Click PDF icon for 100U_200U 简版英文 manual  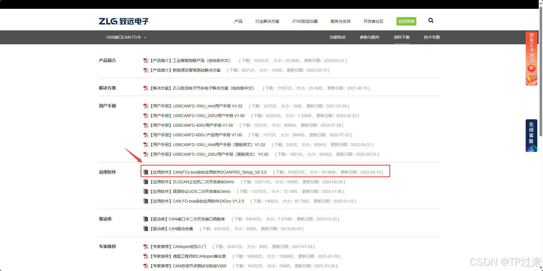click(146, 154)
